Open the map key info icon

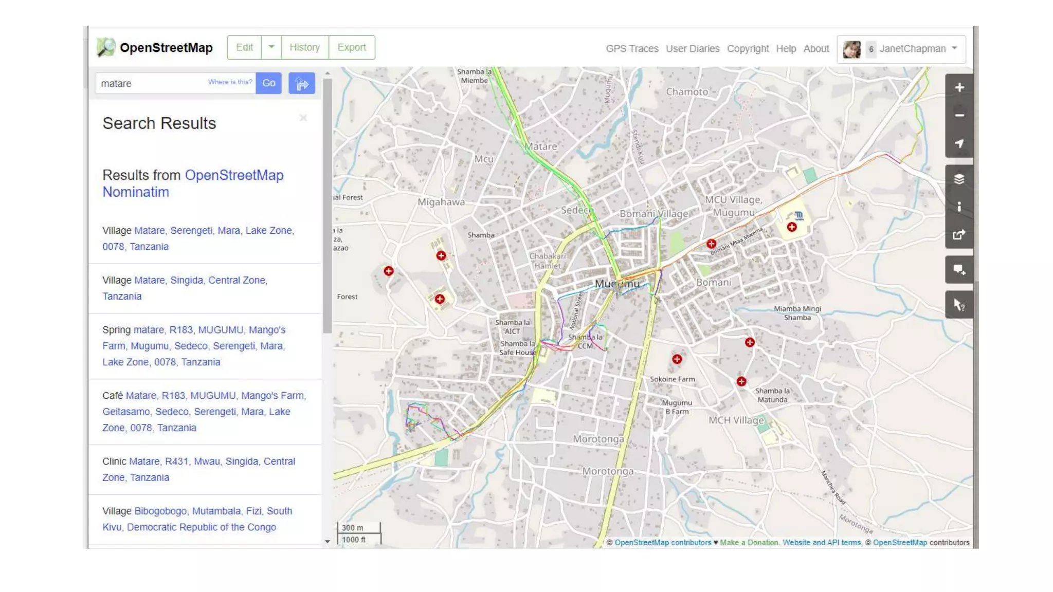click(x=959, y=207)
